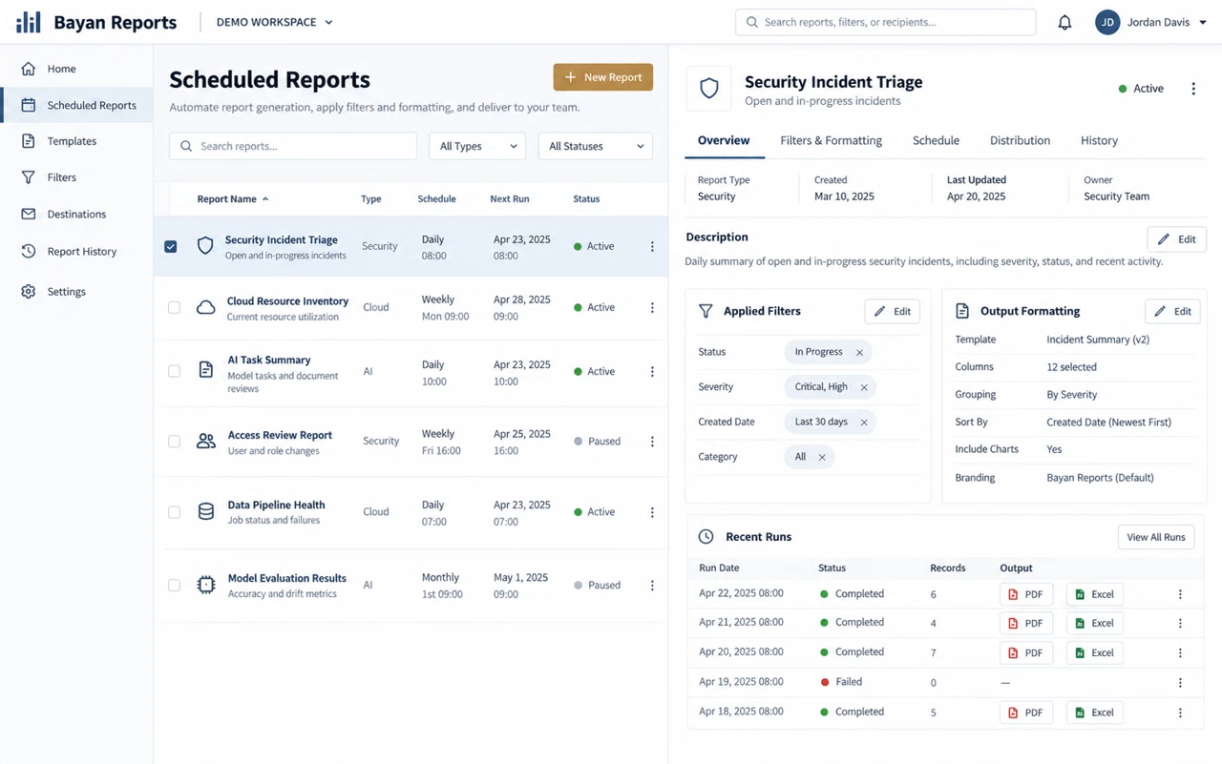Open the Schedule tab
Screen dimensions: 1222x764
pos(936,140)
